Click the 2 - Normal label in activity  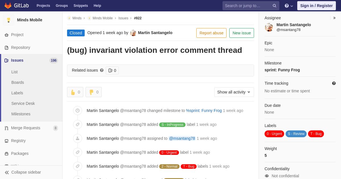[169, 166]
